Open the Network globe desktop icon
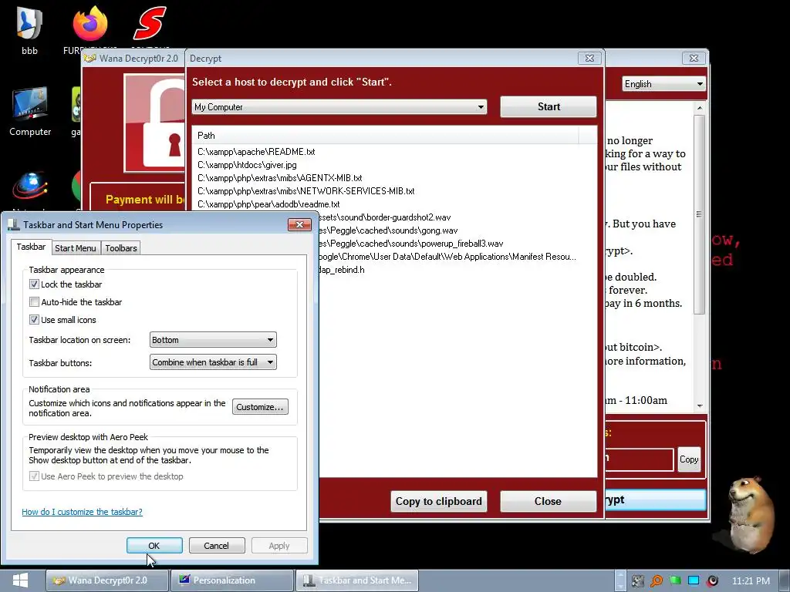Viewport: 790px width, 592px height. click(30, 190)
